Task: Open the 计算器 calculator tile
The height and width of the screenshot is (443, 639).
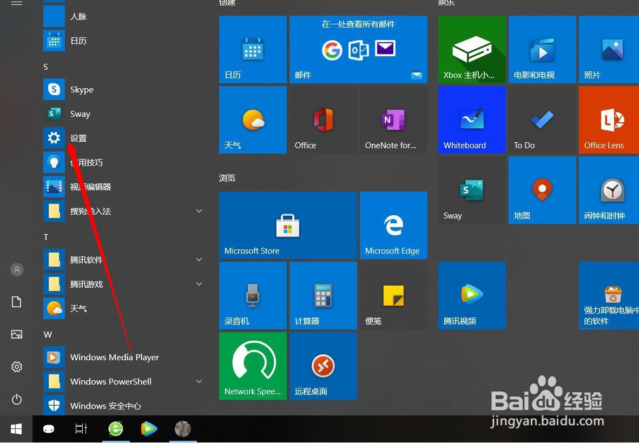Action: coord(323,295)
